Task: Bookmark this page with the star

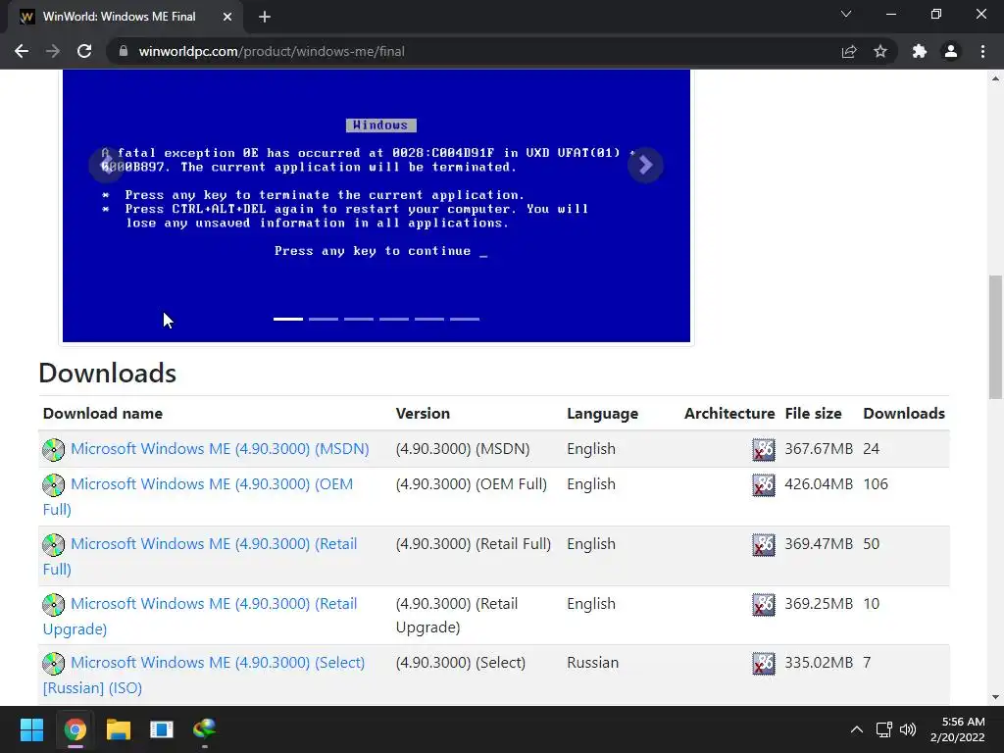Action: (x=880, y=51)
